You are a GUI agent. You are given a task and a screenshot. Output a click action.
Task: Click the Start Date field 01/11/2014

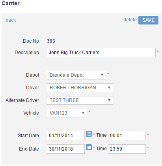click(66, 136)
